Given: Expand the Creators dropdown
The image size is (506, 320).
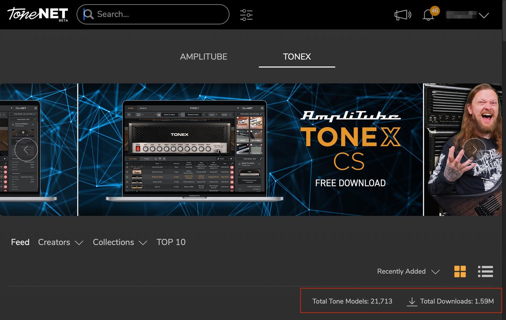Looking at the screenshot, I should point(61,242).
